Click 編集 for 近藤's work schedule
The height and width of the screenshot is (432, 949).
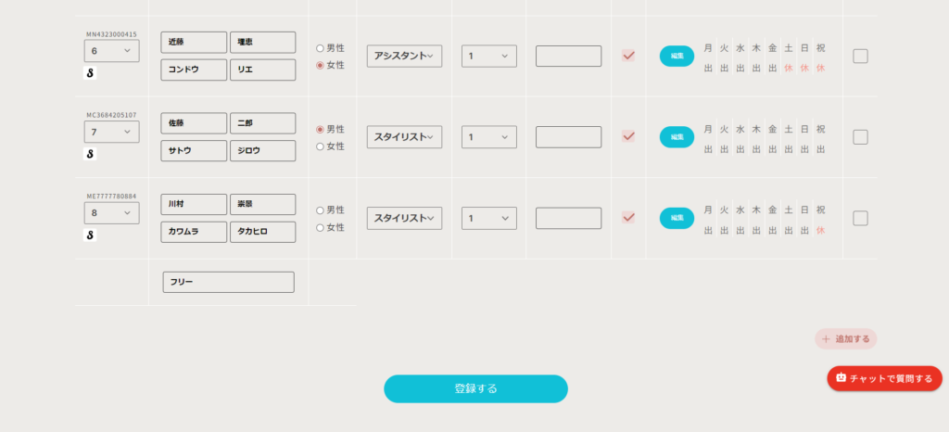(x=677, y=57)
